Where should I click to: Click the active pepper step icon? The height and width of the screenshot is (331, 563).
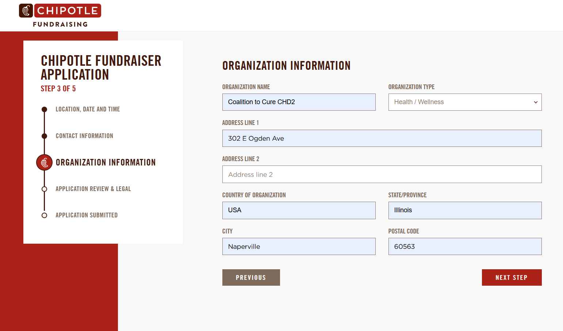coord(45,163)
